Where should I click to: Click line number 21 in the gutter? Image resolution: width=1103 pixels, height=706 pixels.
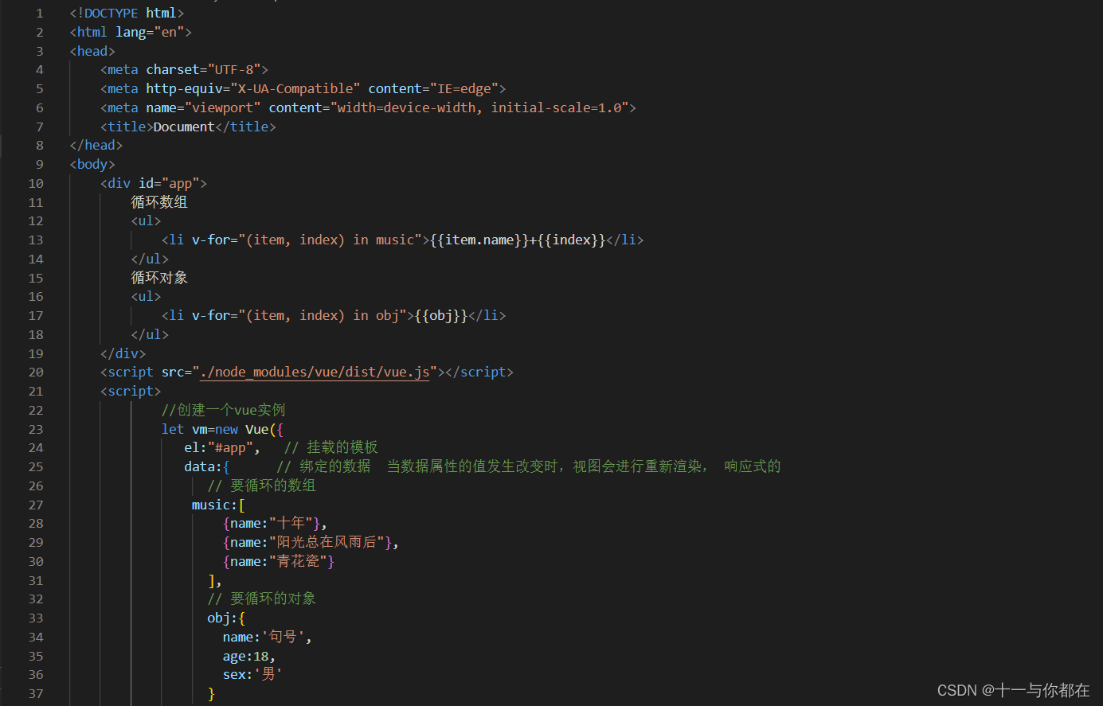(36, 391)
